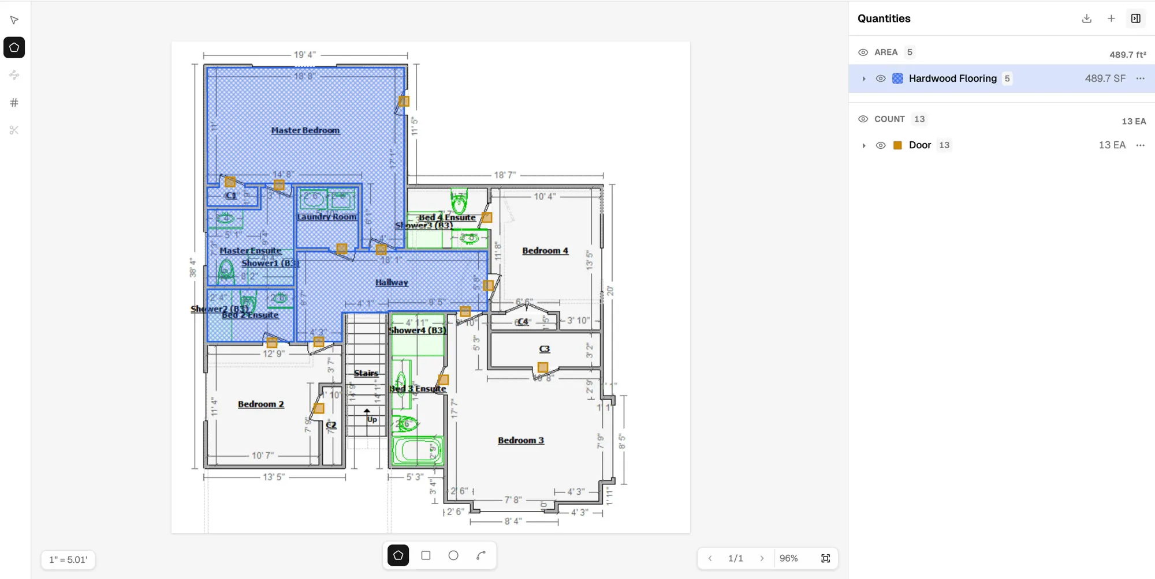Click the Quantities panel title

pyautogui.click(x=884, y=18)
